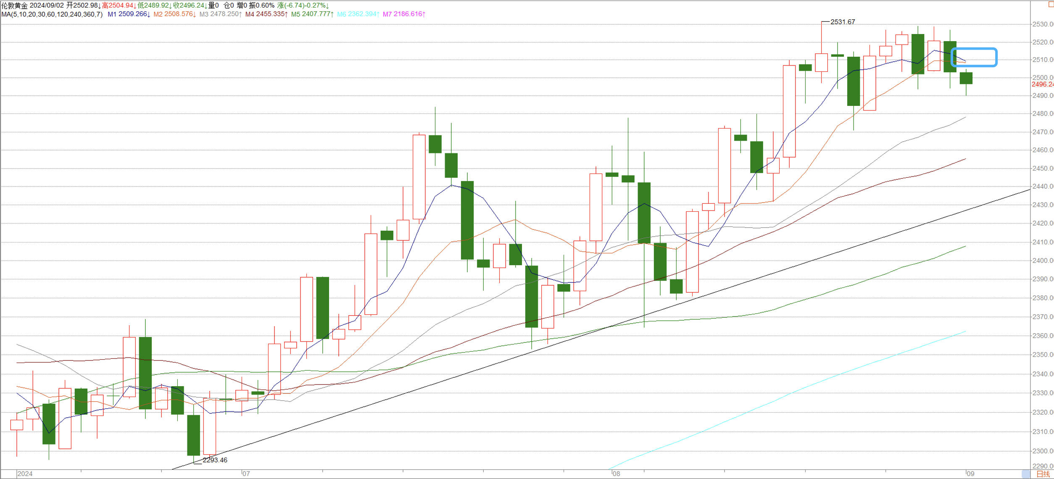1054x479 pixels.
Task: Click the orange square icon in chart's top-right corner
Action: (1051, 3)
